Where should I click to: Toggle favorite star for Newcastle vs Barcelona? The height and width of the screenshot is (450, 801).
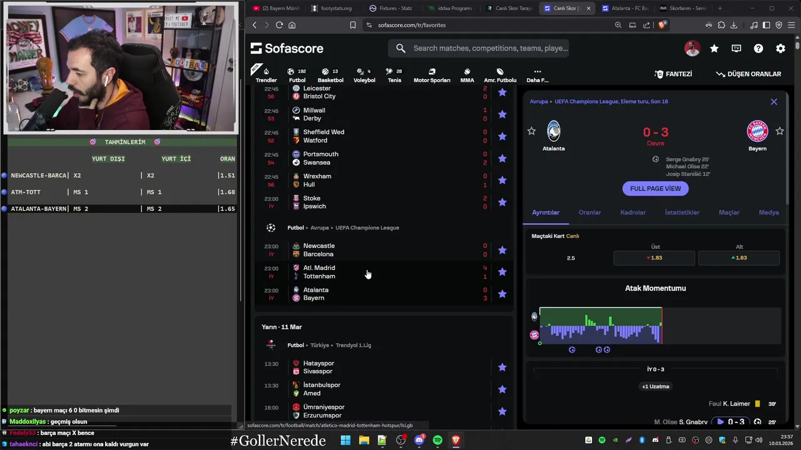(502, 250)
